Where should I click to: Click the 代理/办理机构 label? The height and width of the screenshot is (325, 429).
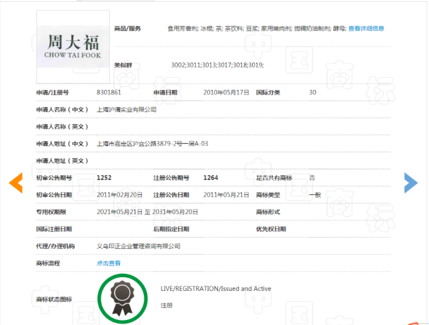[56, 246]
